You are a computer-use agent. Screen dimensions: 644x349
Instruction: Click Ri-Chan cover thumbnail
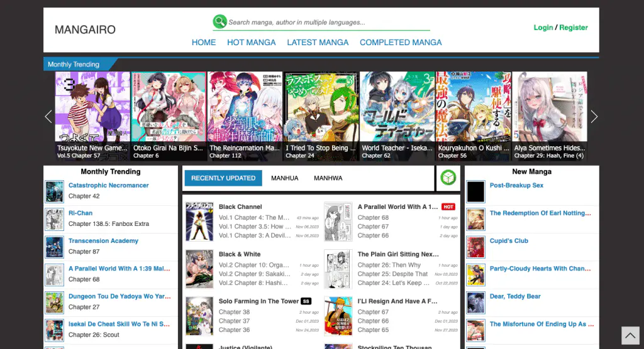click(54, 220)
